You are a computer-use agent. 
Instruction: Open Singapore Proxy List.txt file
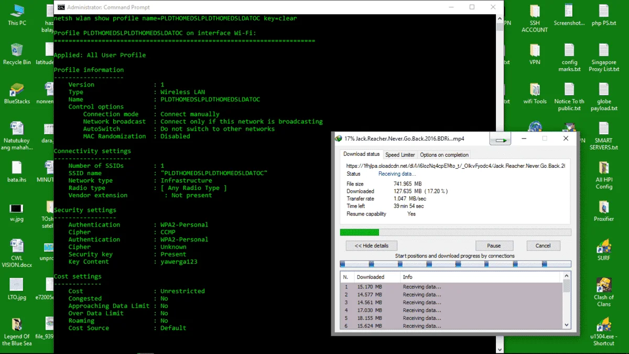click(x=604, y=58)
